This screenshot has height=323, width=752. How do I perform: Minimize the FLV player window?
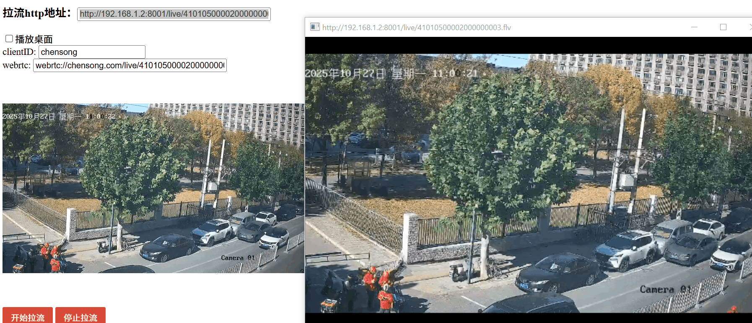pos(694,27)
